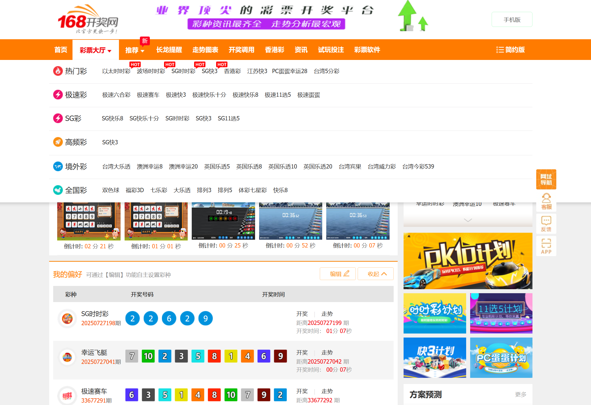Screen dimensions: 591x405
Task: Switch to the 走势图表 menu item
Action: click(205, 50)
